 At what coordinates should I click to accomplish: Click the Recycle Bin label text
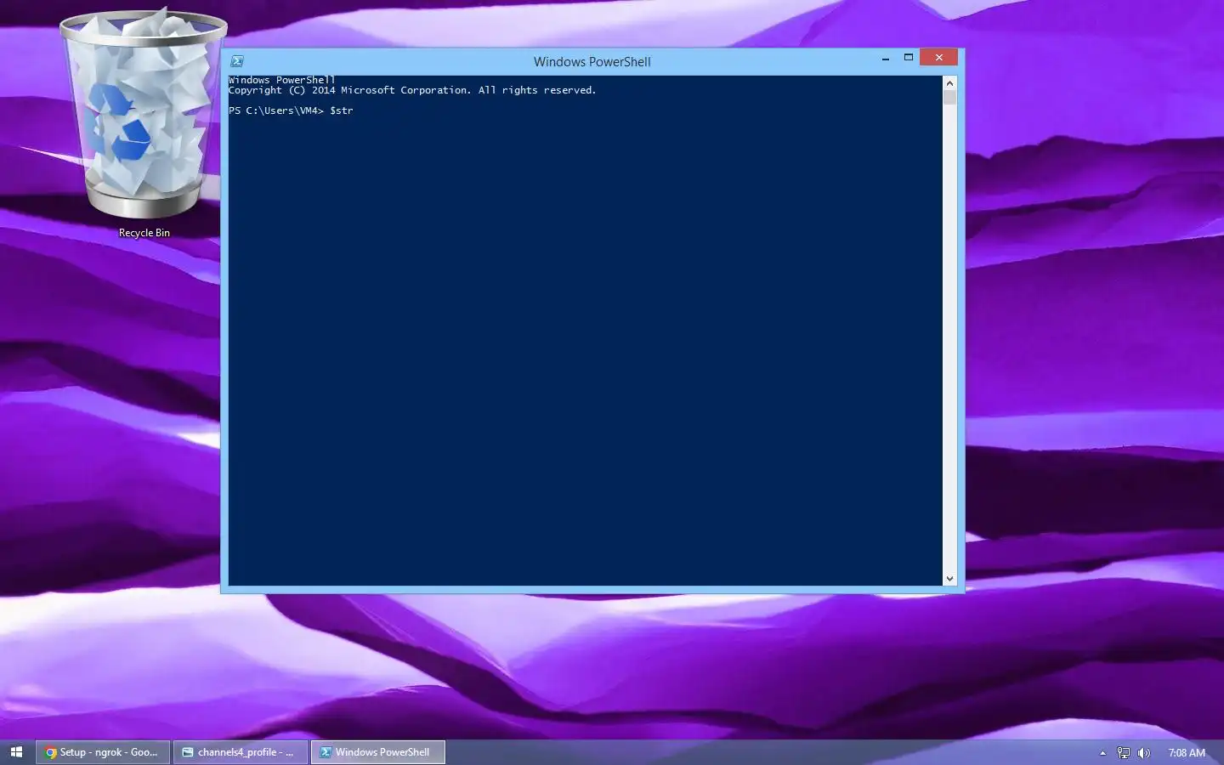(144, 233)
